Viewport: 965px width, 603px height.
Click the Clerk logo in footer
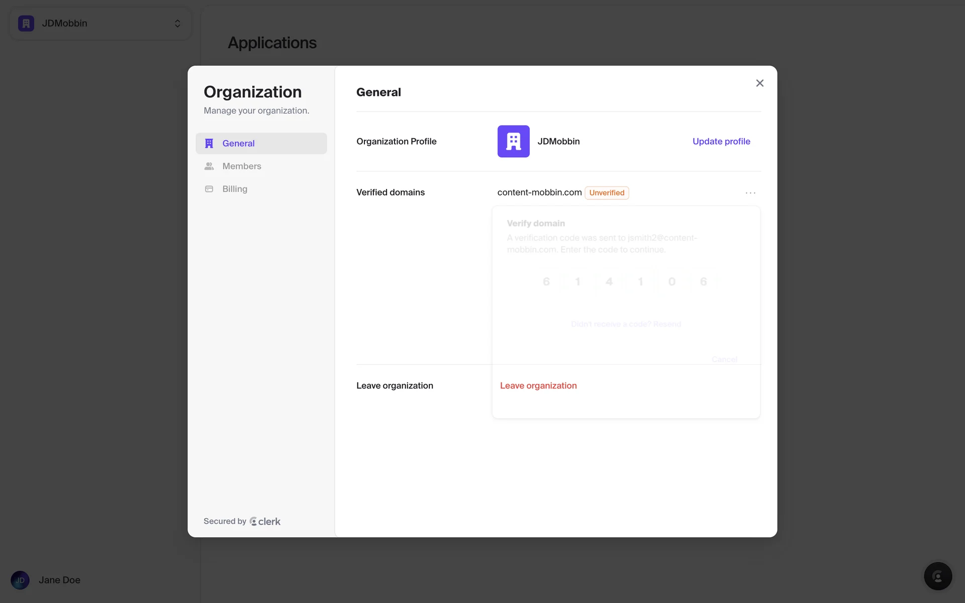[x=265, y=522]
